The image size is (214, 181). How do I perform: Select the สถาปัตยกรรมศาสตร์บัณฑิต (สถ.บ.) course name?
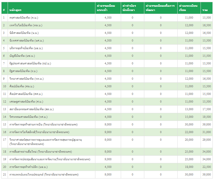(x=31, y=109)
